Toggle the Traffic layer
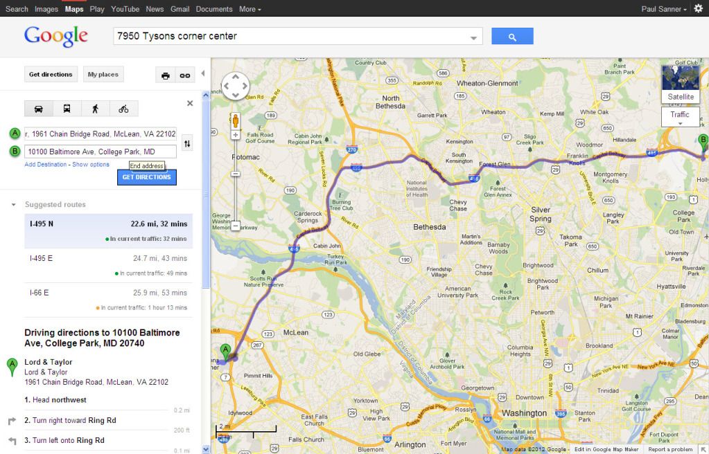This screenshot has height=454, width=709. tap(680, 116)
